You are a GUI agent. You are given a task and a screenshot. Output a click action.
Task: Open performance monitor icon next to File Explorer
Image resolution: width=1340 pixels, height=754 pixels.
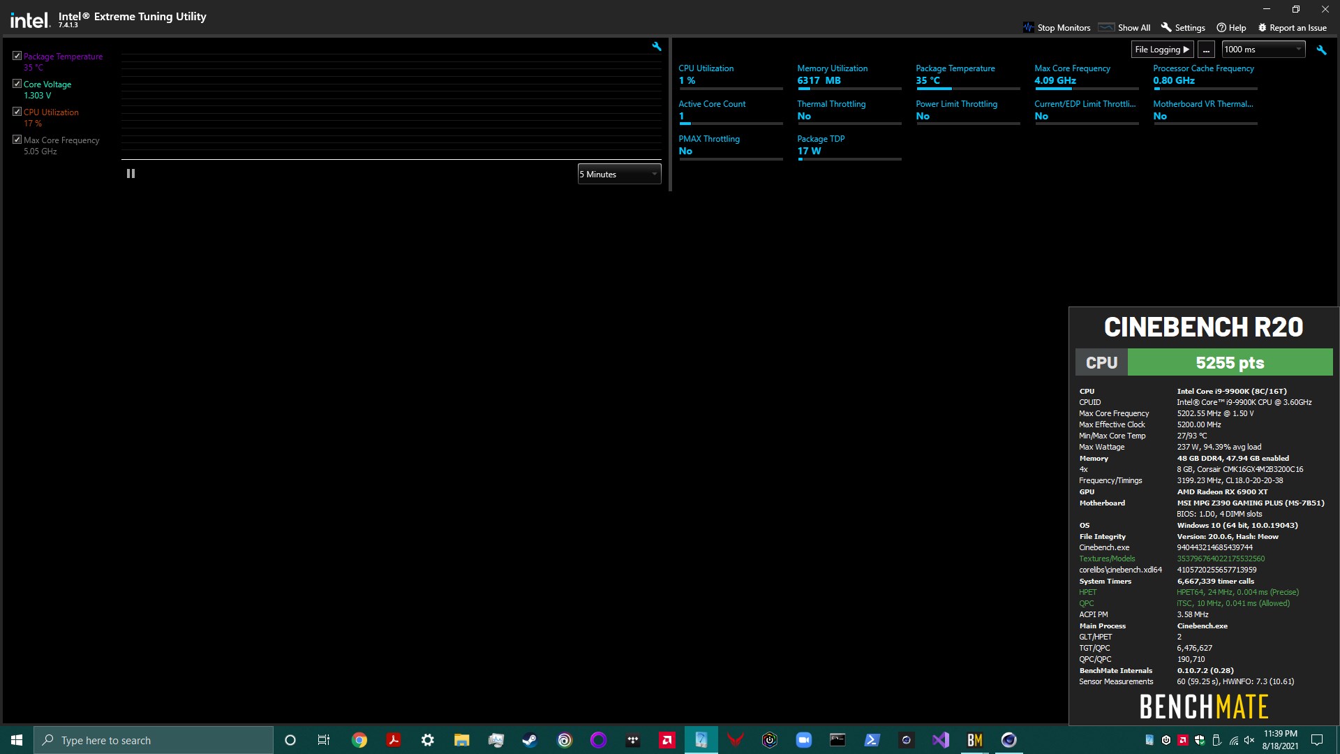click(496, 740)
